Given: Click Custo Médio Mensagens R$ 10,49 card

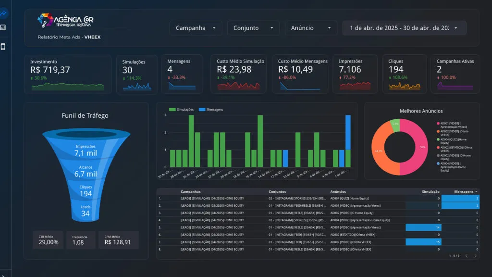Looking at the screenshot, I should (300, 74).
